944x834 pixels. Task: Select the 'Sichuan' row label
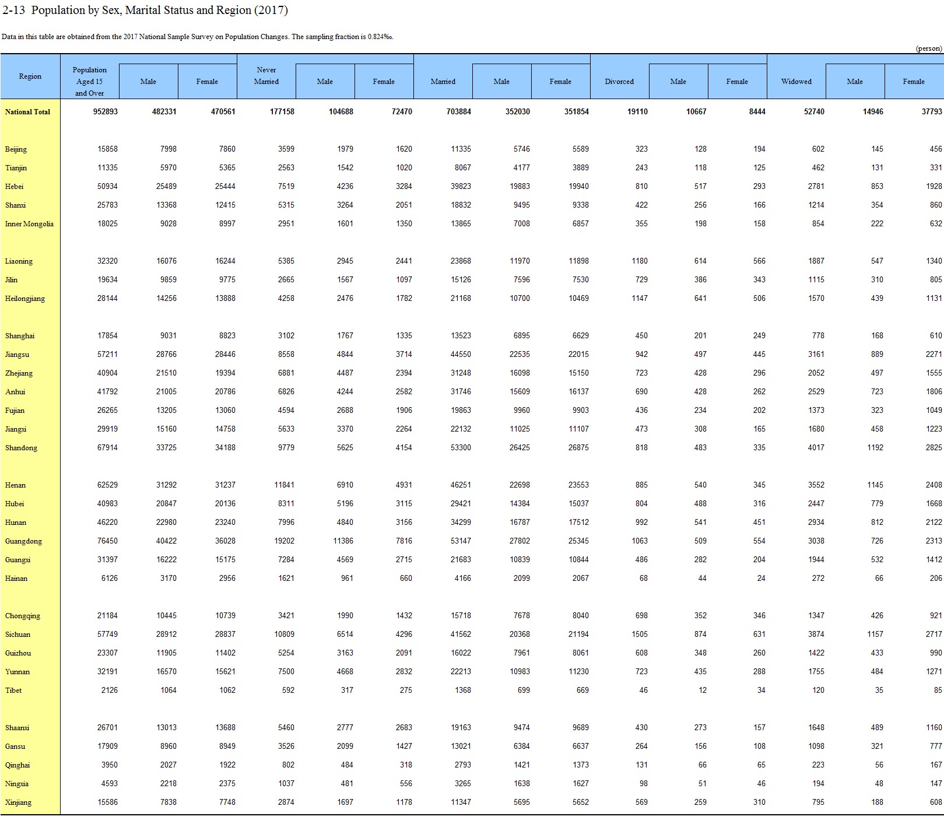pos(17,635)
